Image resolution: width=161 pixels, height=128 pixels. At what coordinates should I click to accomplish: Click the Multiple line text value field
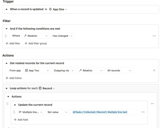105,112
